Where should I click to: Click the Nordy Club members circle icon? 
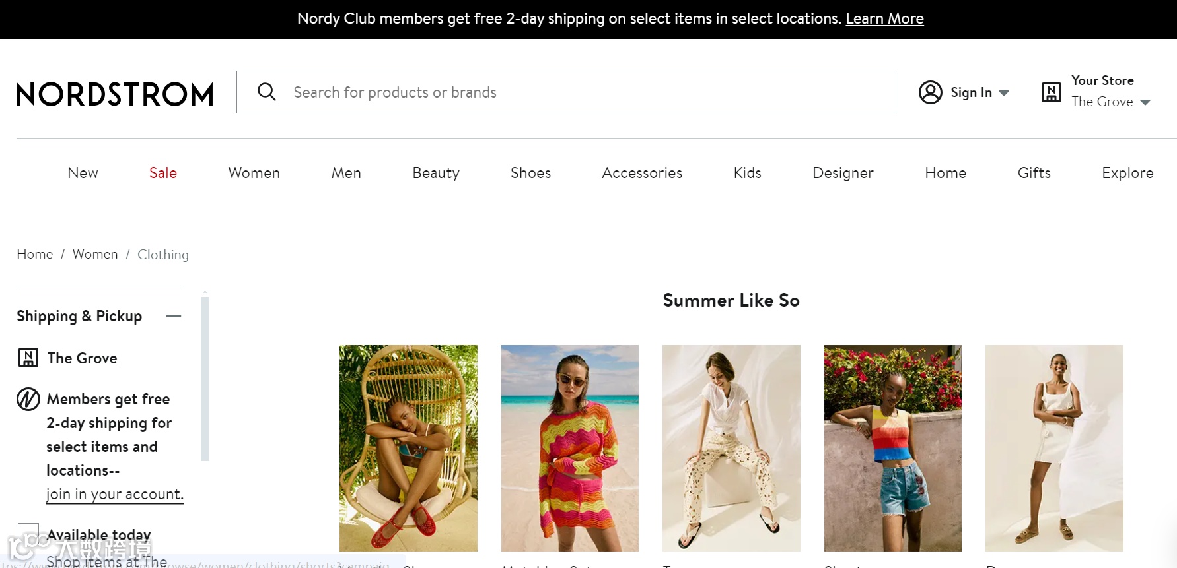click(x=28, y=399)
